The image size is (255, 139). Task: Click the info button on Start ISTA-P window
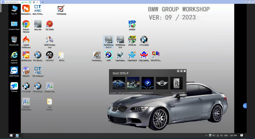coord(178,71)
